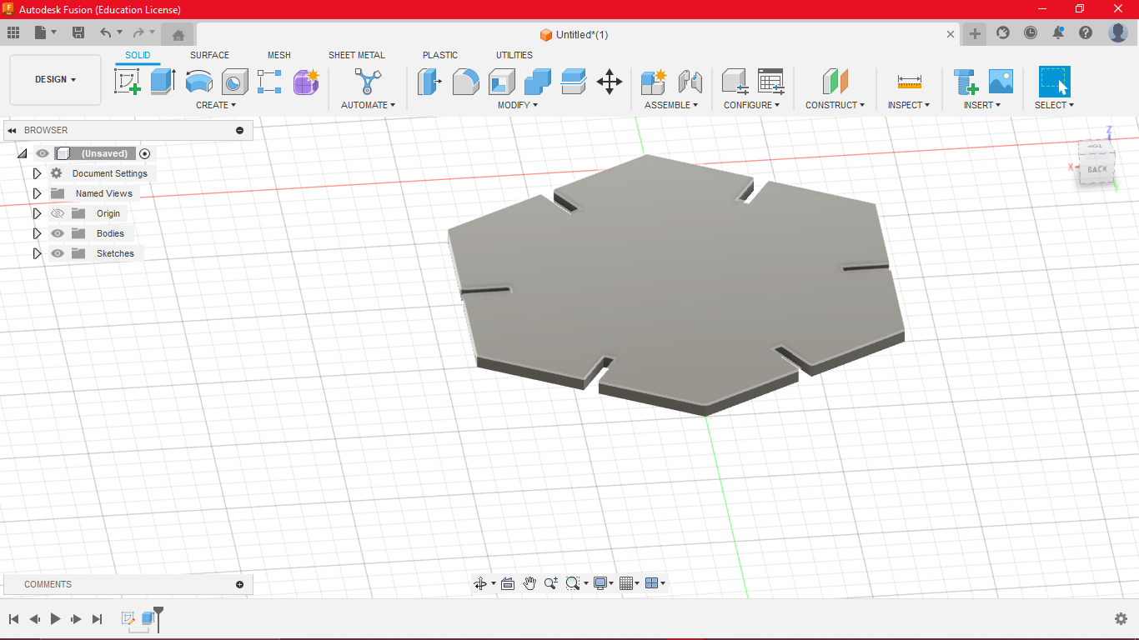1139x640 pixels.
Task: Click the Save icon
Action: coord(78,32)
